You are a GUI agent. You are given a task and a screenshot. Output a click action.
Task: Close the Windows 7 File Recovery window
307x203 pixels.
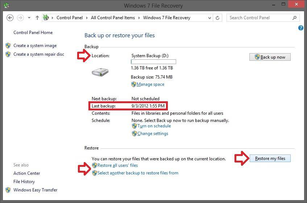(x=296, y=4)
